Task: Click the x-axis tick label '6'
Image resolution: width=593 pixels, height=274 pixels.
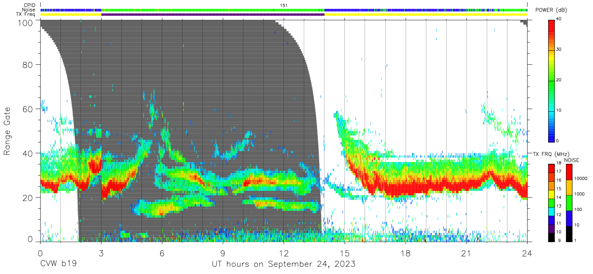Action: (162, 254)
